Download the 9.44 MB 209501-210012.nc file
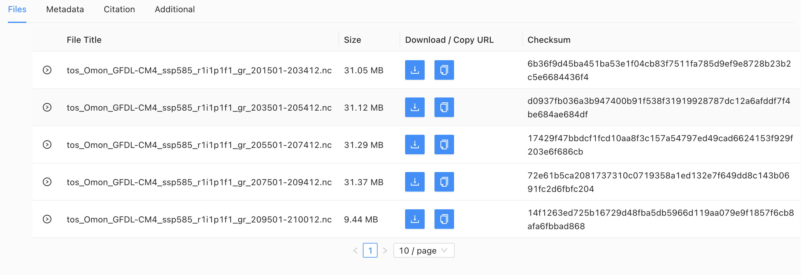This screenshot has height=275, width=801. tap(415, 219)
